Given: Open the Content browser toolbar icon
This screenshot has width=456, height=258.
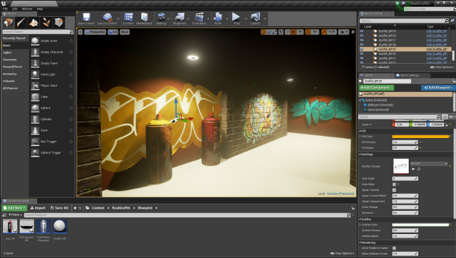Looking at the screenshot, I should tap(128, 17).
